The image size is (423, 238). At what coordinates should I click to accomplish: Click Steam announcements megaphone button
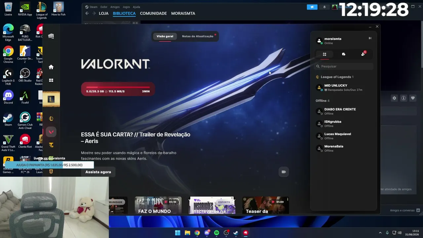(312, 7)
